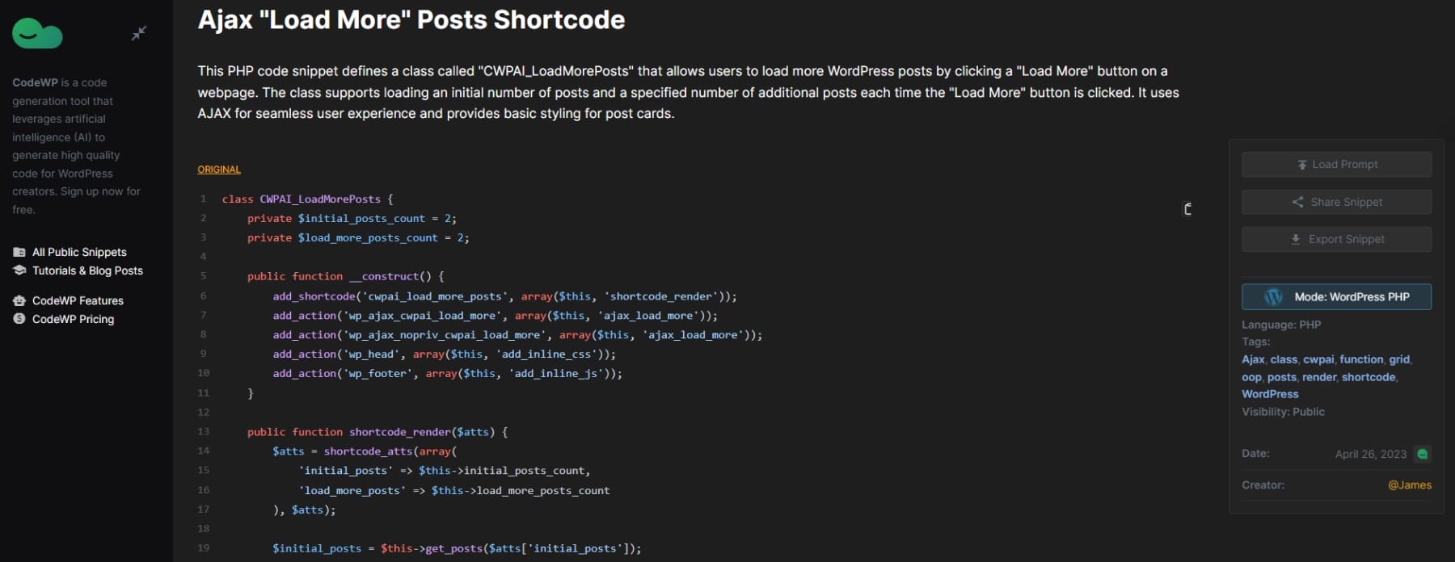Visit creator @James profile
This screenshot has height=562, width=1455.
point(1409,485)
